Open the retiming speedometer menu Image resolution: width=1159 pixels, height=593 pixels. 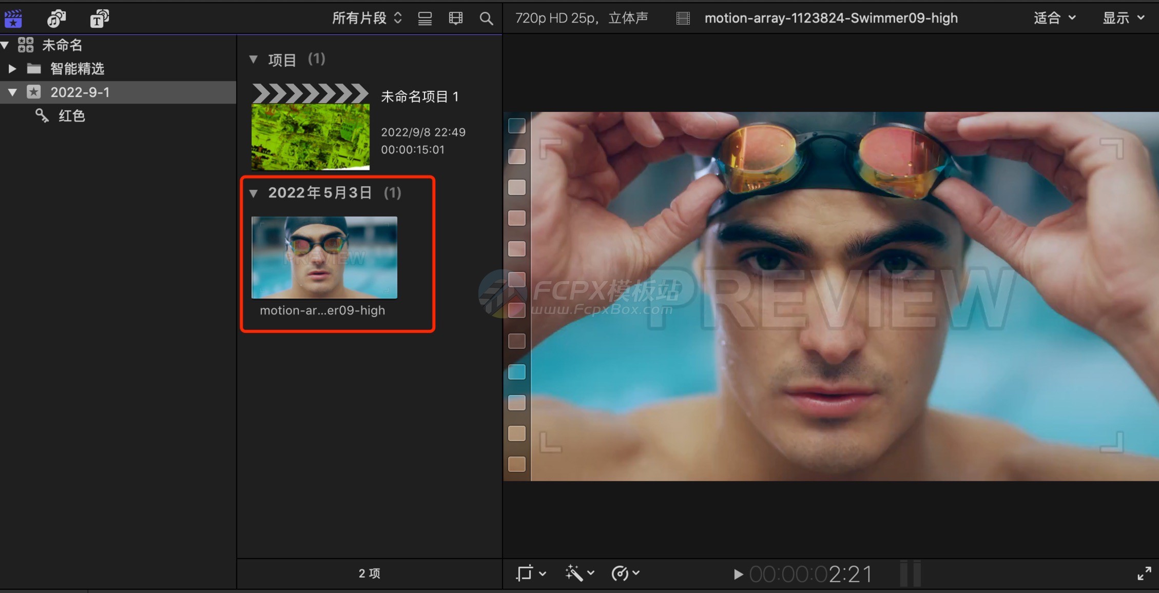625,573
